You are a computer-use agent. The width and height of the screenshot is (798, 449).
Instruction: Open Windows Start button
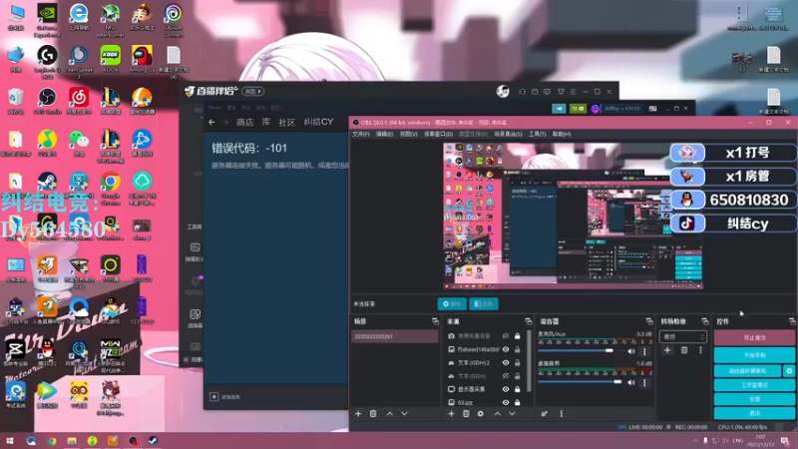(x=9, y=441)
